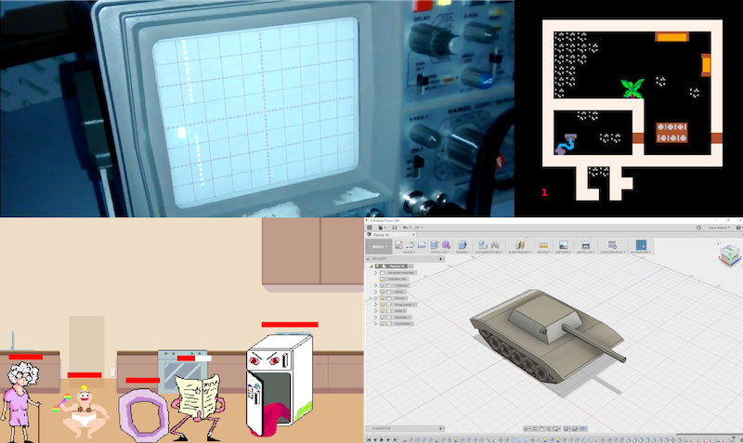Select the 3D print Make icon

coord(586,245)
